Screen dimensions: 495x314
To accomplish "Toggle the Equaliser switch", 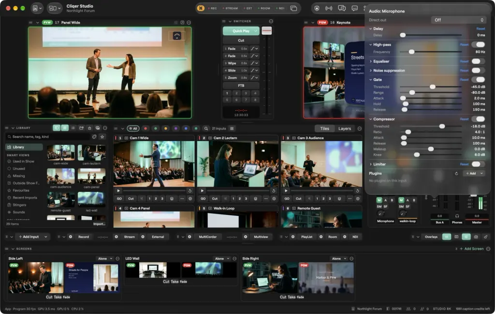I will coord(478,61).
